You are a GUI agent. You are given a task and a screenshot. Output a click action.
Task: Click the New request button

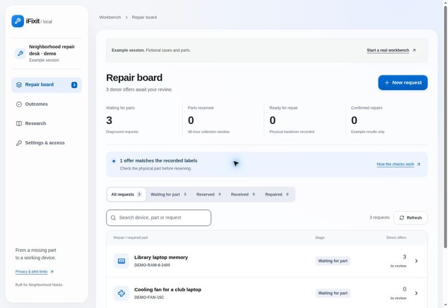click(x=403, y=83)
